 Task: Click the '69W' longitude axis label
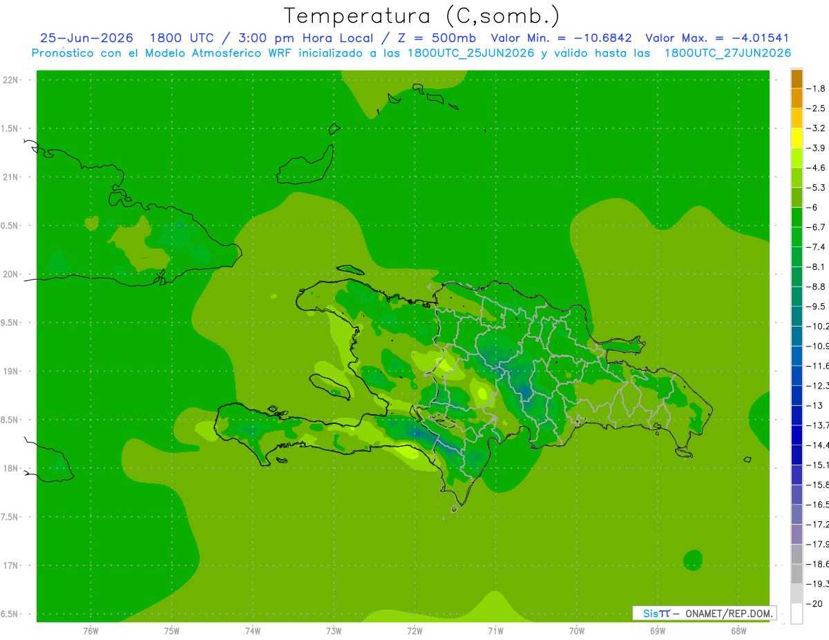click(x=658, y=631)
